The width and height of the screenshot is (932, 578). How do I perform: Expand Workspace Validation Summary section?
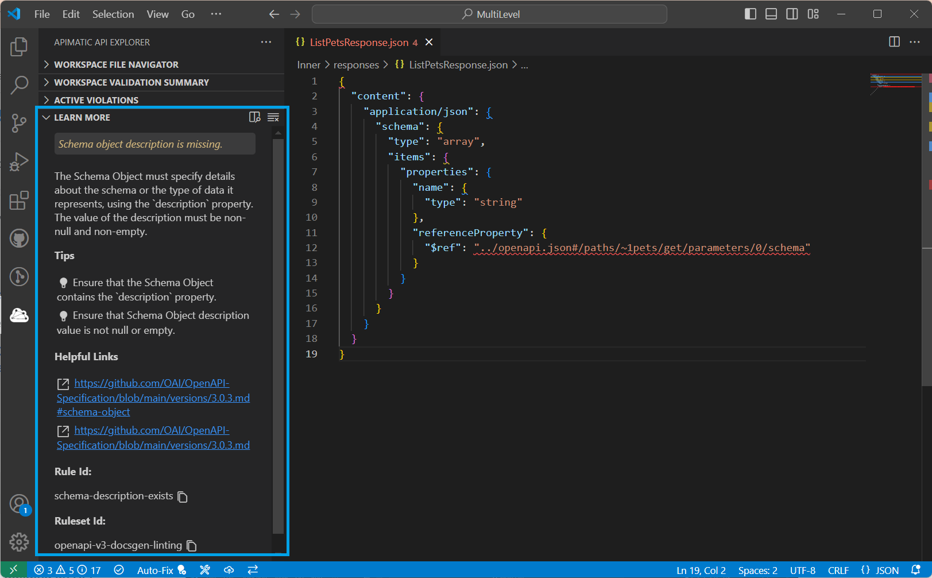161,82
